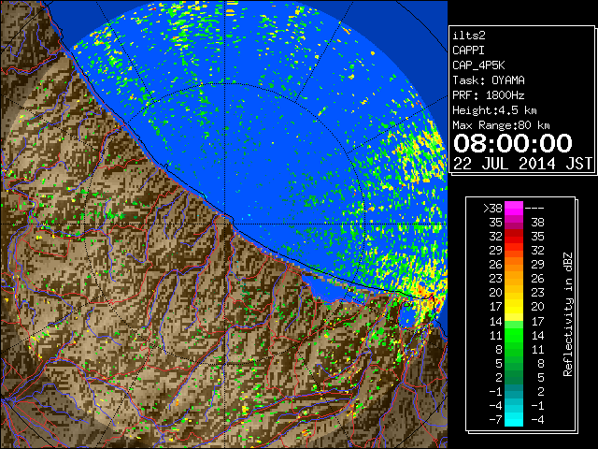
Task: Click the '>38' legend label
Action: point(492,208)
